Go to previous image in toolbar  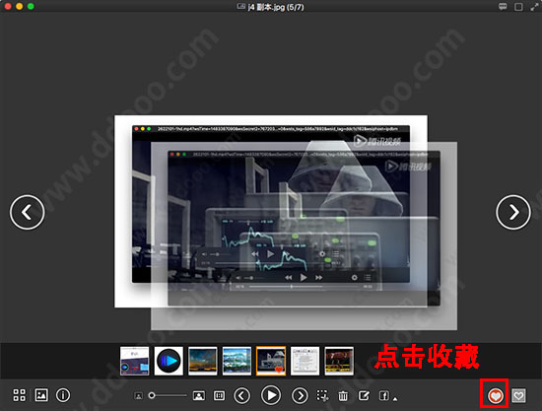pos(242,395)
